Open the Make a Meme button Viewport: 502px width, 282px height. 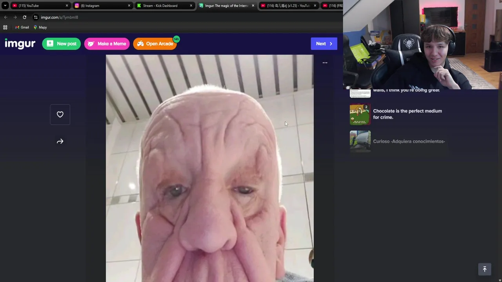pyautogui.click(x=107, y=43)
